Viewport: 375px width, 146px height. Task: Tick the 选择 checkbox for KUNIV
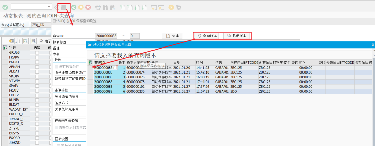[37, 100]
